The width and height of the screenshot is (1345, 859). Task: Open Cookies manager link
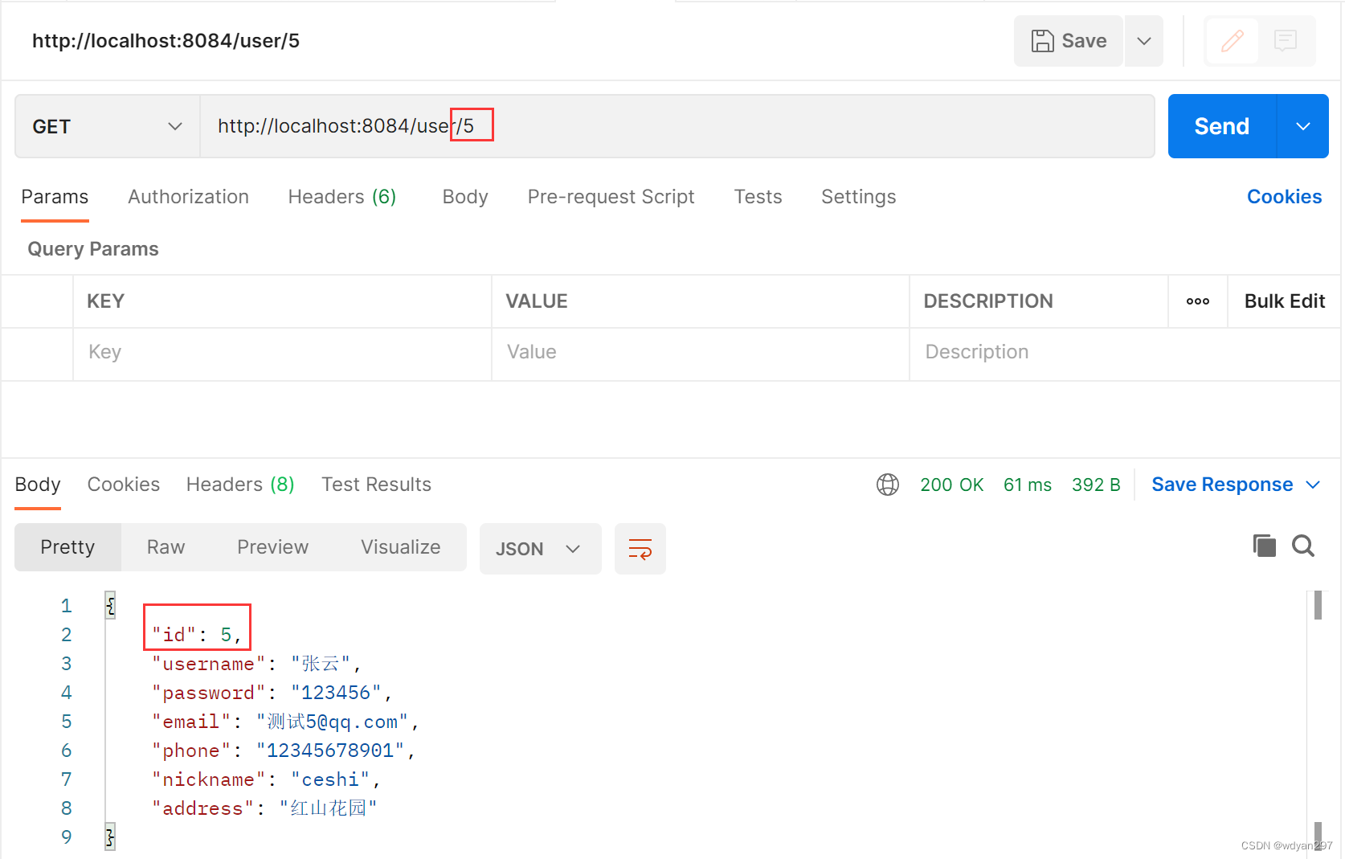[1283, 196]
